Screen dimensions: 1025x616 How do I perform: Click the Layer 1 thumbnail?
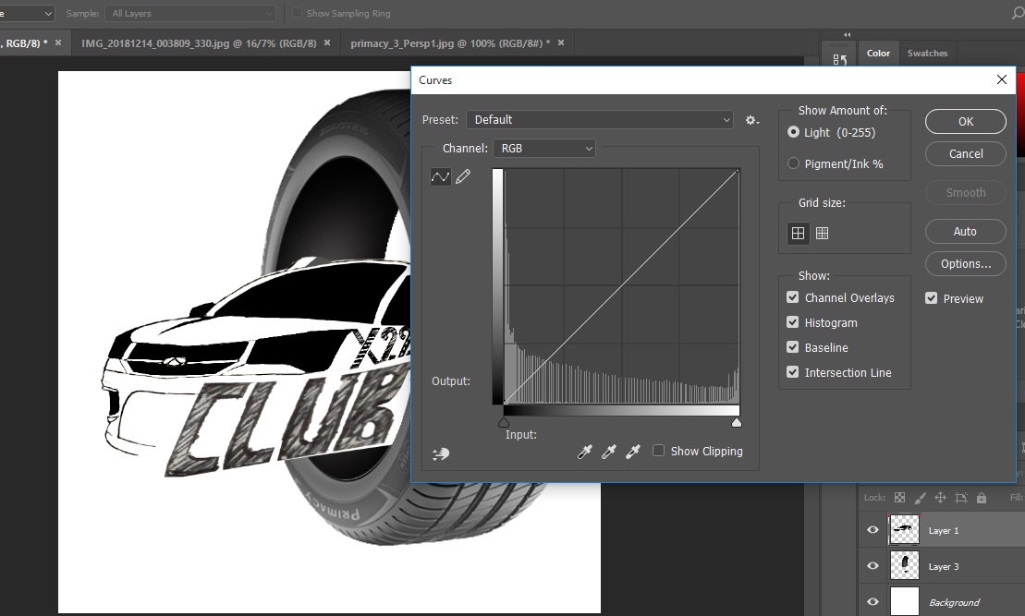[x=905, y=530]
